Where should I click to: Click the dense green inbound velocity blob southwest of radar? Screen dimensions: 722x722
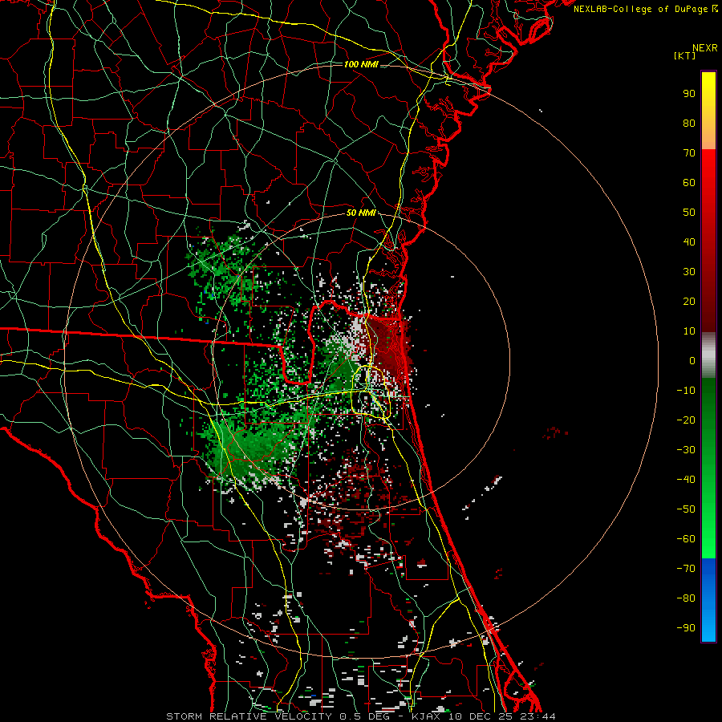[x=251, y=451]
